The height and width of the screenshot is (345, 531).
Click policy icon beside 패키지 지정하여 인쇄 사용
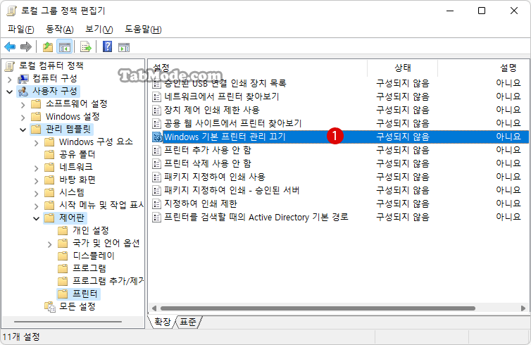click(156, 177)
